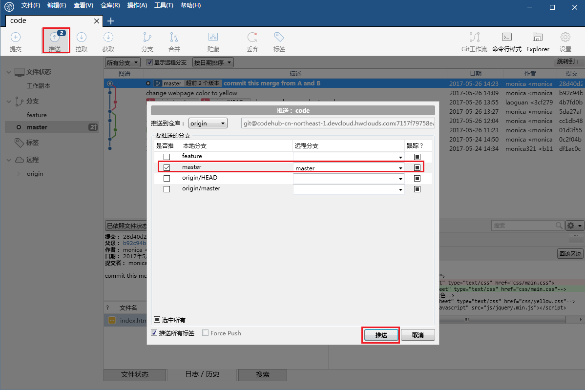The image size is (585, 390).
Task: Toggle show remote branches (显示远程分支) checkbox
Action: [x=149, y=62]
